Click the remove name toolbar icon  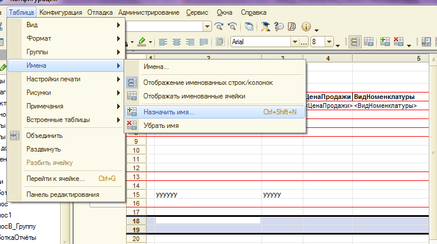(x=399, y=42)
